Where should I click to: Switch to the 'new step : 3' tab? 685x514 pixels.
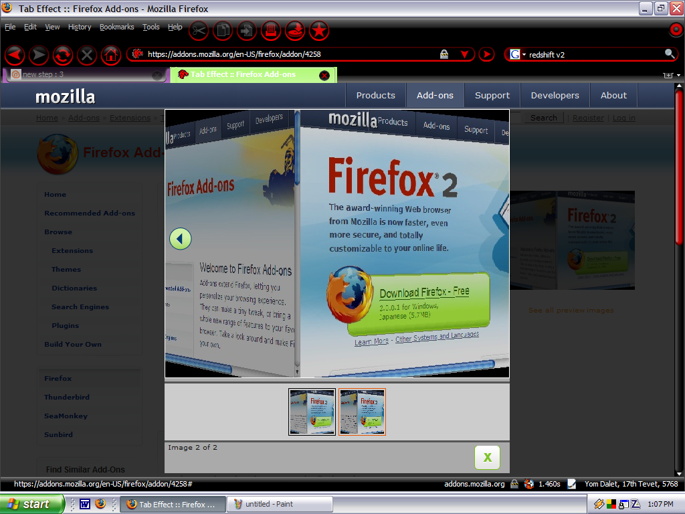pyautogui.click(x=86, y=75)
